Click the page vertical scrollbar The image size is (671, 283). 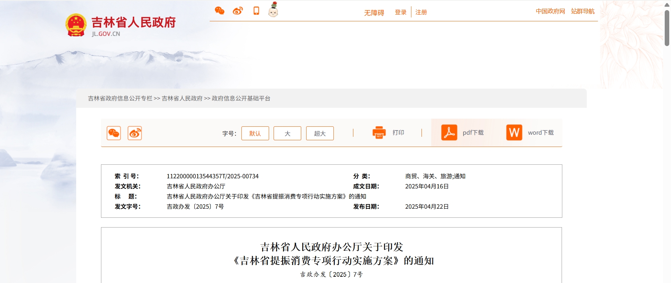[667, 28]
